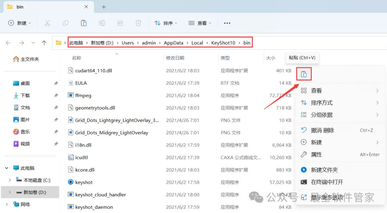Sort by 类型 column header
Screen dimensions: 387x213
click(225, 58)
